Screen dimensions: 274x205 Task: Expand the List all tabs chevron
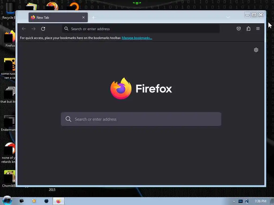228,17
